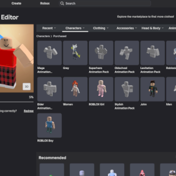The height and width of the screenshot is (176, 176).
Task: Open the Robux page
Action: 45,4
